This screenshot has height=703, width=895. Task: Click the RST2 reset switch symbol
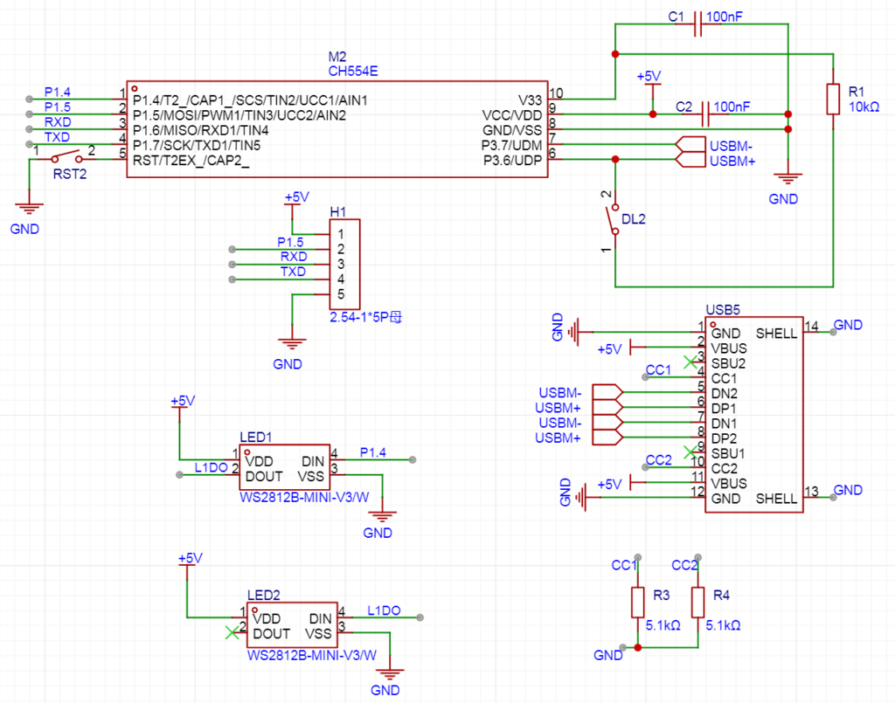67,158
